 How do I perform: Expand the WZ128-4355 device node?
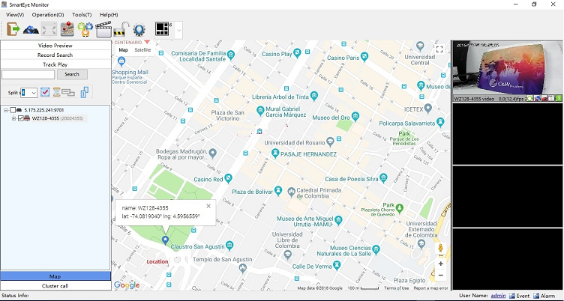coord(14,118)
